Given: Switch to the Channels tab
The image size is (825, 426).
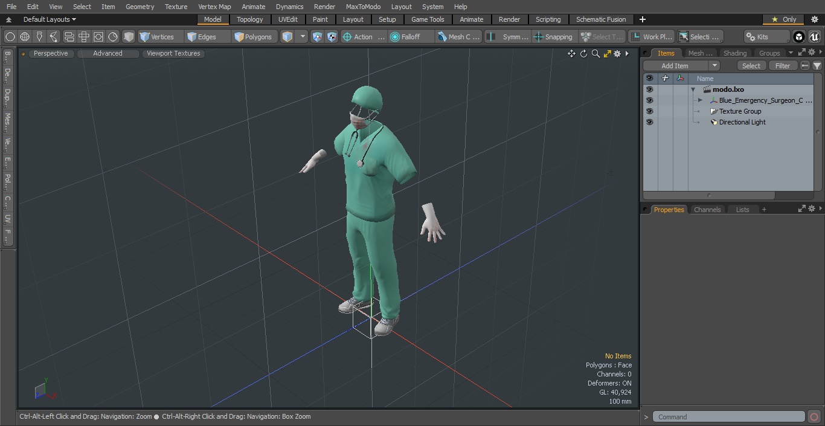Looking at the screenshot, I should pyautogui.click(x=707, y=210).
